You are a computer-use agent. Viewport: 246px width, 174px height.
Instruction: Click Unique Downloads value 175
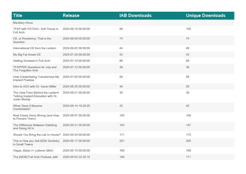pos(188,135)
